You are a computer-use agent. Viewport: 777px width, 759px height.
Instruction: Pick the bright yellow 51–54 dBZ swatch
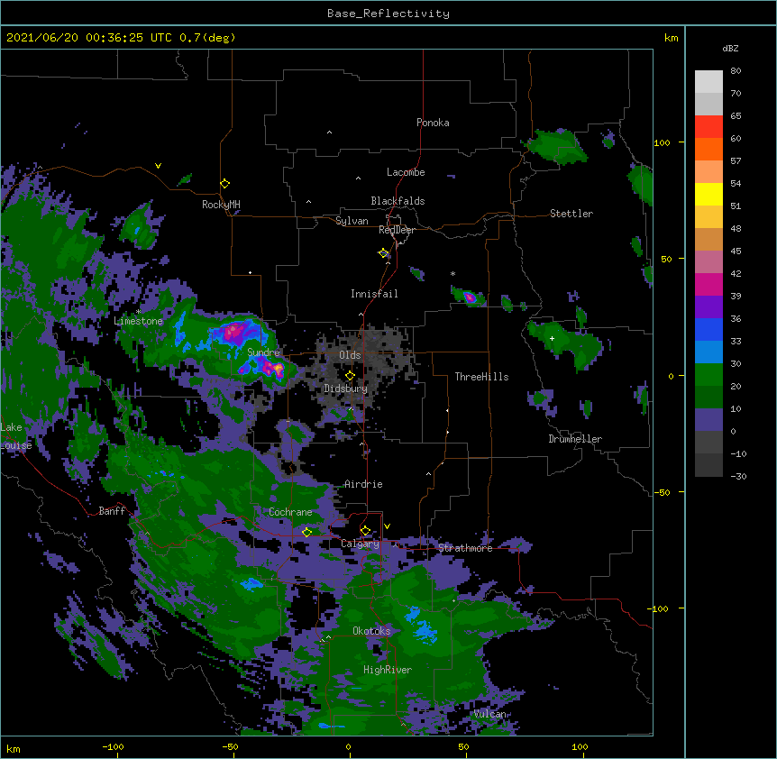[x=708, y=194]
